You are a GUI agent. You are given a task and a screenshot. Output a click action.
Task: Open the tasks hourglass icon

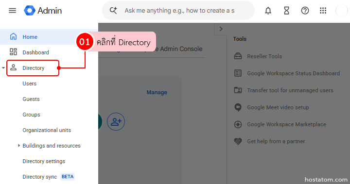click(x=287, y=11)
